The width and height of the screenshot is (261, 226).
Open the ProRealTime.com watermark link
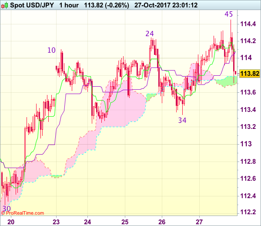click(23, 213)
